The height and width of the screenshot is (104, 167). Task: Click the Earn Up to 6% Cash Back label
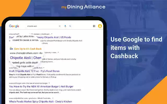pyautogui.click(x=28, y=49)
